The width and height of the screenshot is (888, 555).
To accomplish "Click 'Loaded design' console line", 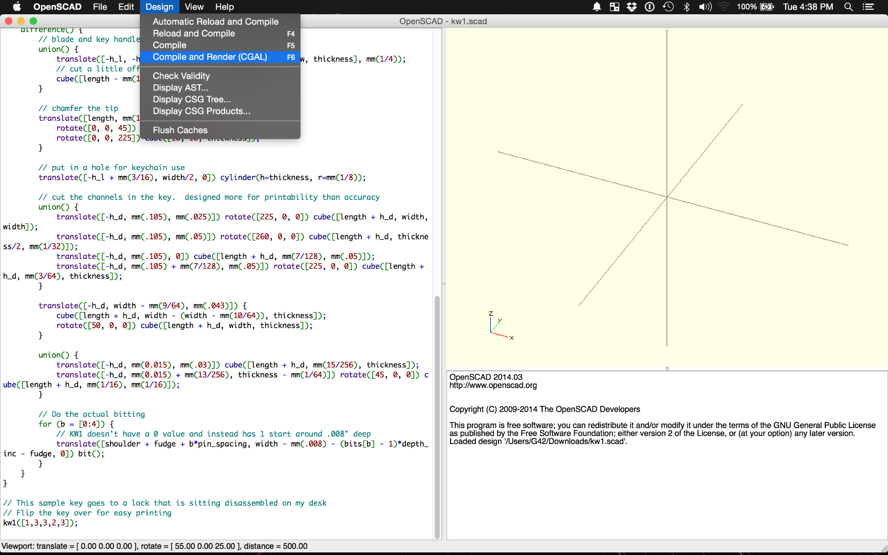I will (x=538, y=441).
